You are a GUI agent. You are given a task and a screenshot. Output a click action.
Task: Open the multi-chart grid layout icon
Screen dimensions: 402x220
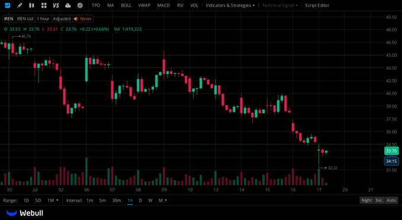pos(44,5)
